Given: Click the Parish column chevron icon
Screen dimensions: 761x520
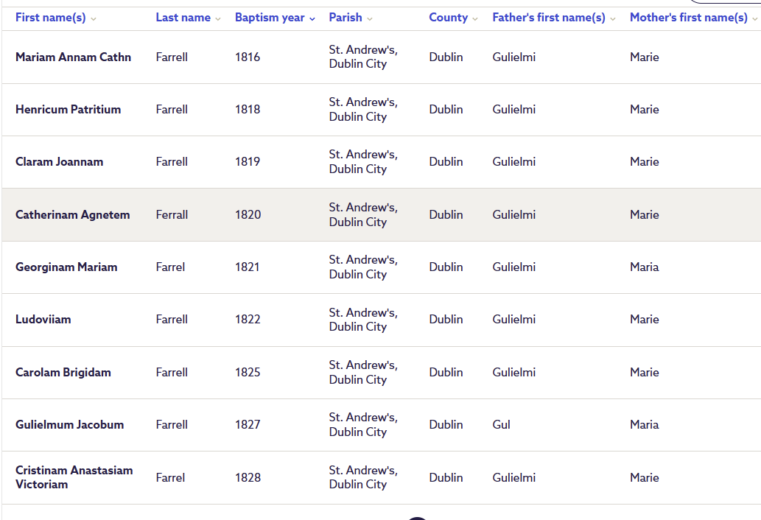Looking at the screenshot, I should coord(370,19).
